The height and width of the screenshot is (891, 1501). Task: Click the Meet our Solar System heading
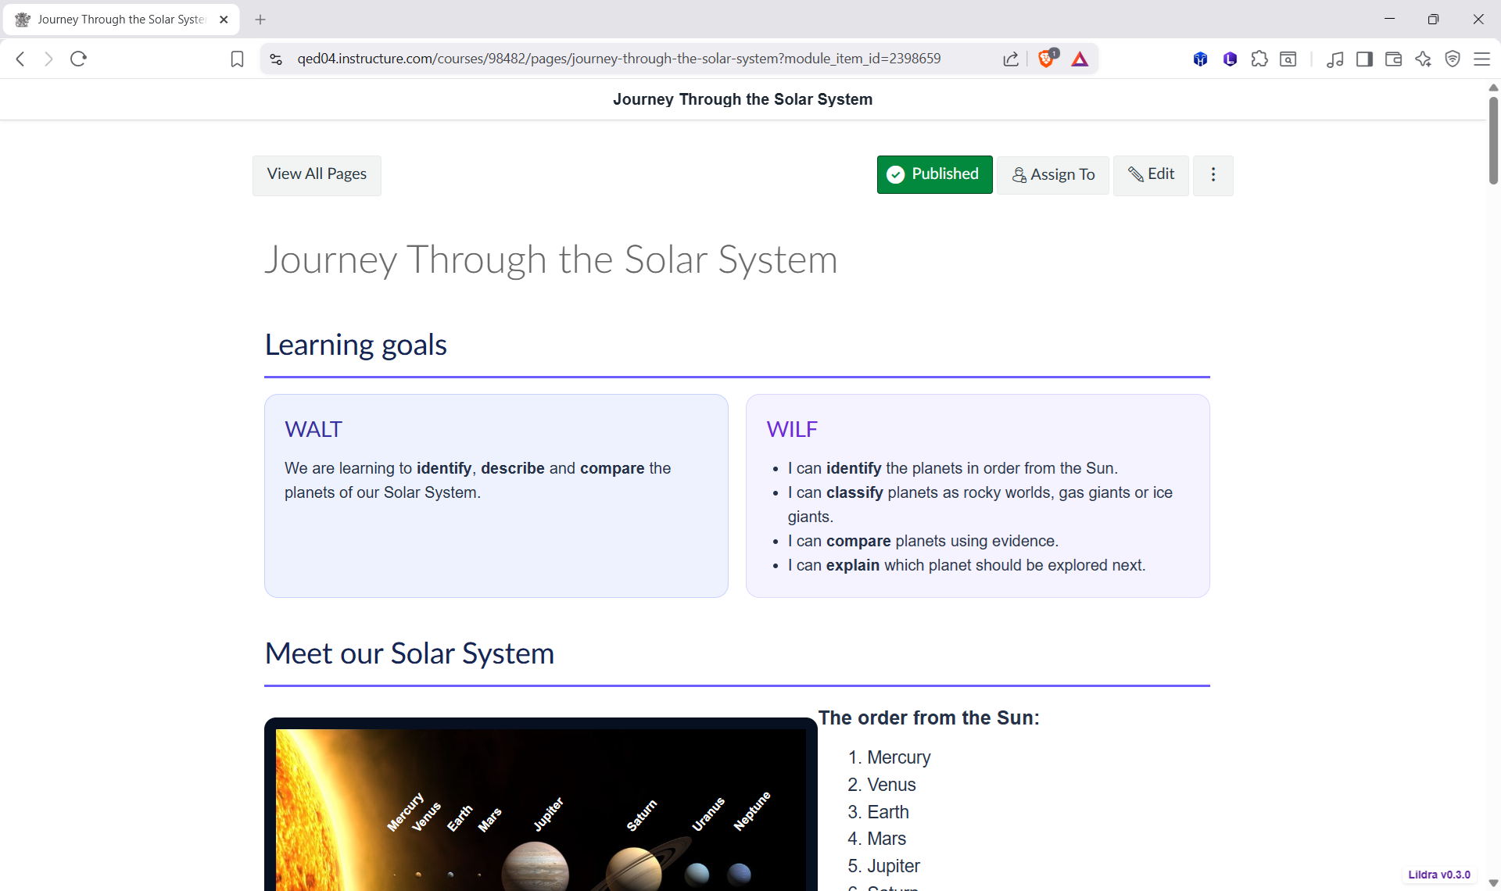coord(410,653)
